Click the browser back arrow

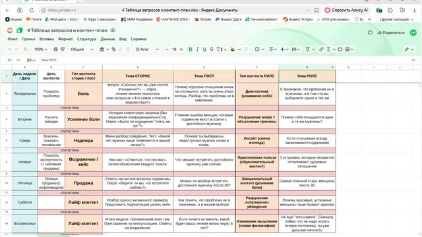click(x=7, y=11)
